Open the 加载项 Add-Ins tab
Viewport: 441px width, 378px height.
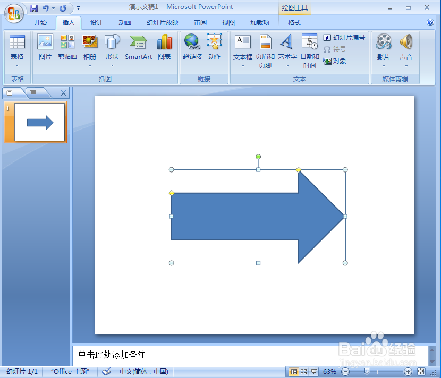260,22
